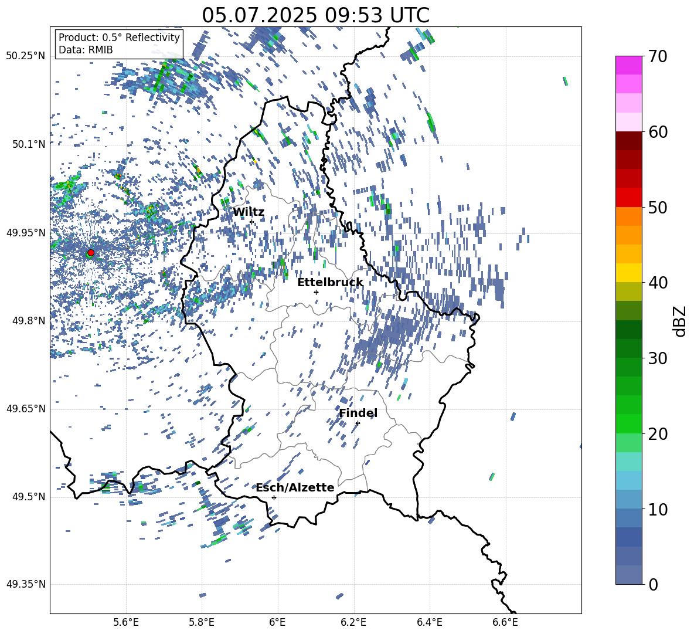This screenshot has width=694, height=634.
Task: Click the 50.1°N latitude label
Action: click(x=29, y=144)
